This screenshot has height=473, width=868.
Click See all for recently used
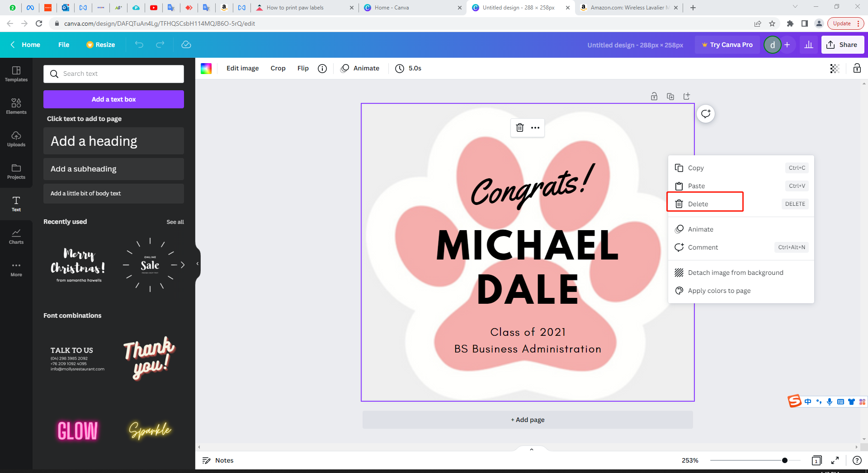tap(175, 222)
